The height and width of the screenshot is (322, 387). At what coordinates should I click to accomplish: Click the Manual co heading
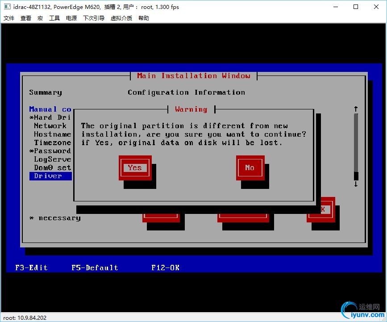coord(50,109)
